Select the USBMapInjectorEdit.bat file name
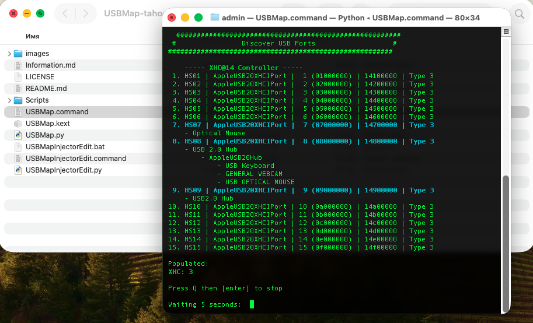 pyautogui.click(x=65, y=147)
